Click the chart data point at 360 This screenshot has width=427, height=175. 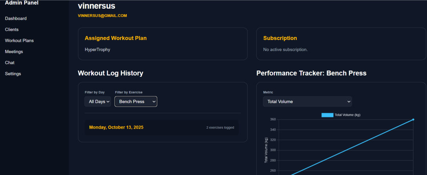click(413, 119)
